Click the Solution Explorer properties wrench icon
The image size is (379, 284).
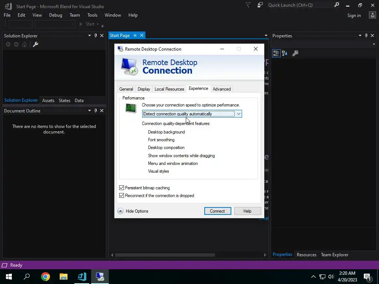click(36, 44)
